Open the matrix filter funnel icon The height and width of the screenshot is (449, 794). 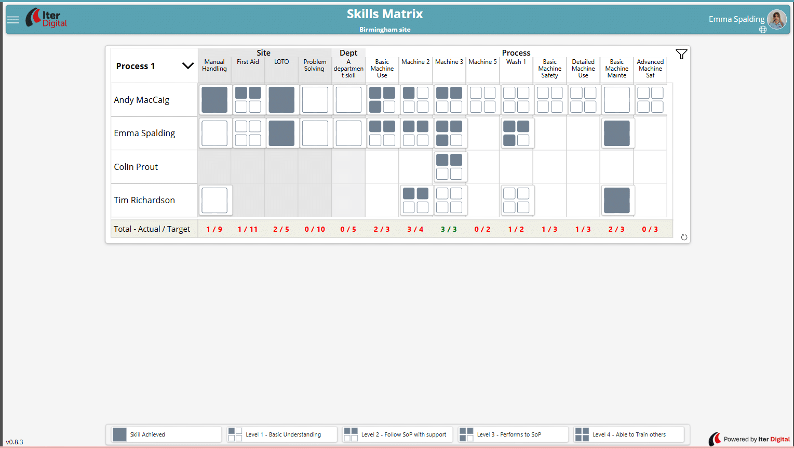(x=681, y=54)
